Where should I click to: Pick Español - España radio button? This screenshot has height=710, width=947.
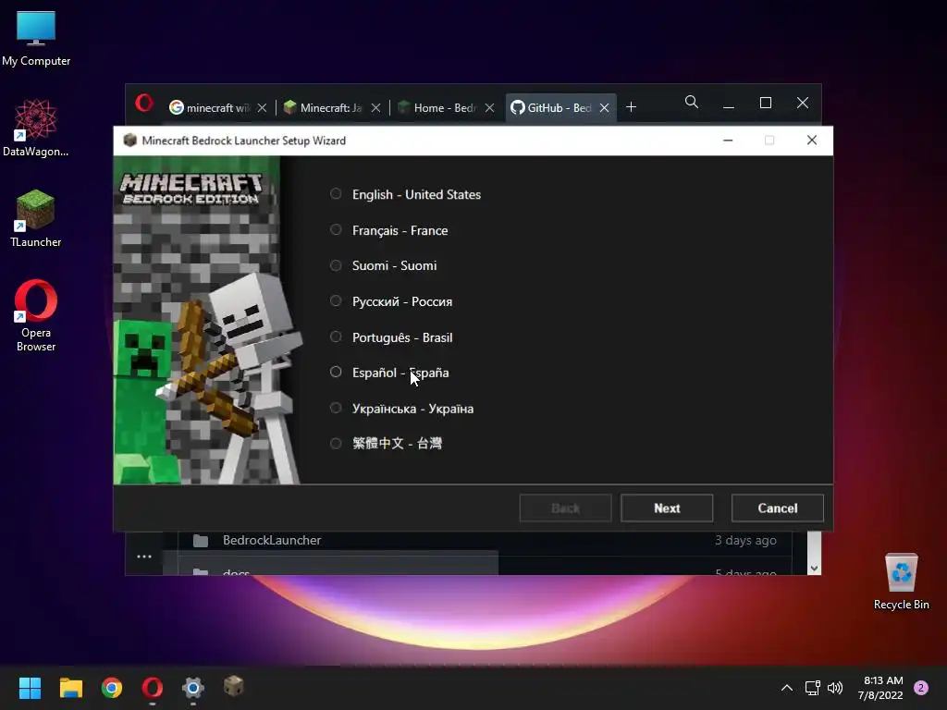[x=336, y=373]
